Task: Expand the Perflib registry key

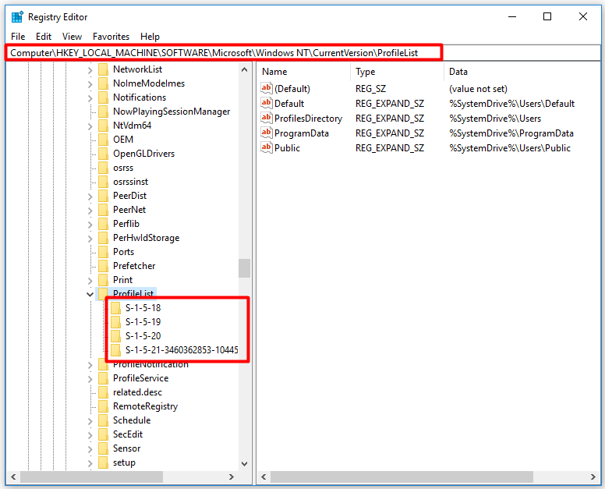Action: (90, 225)
